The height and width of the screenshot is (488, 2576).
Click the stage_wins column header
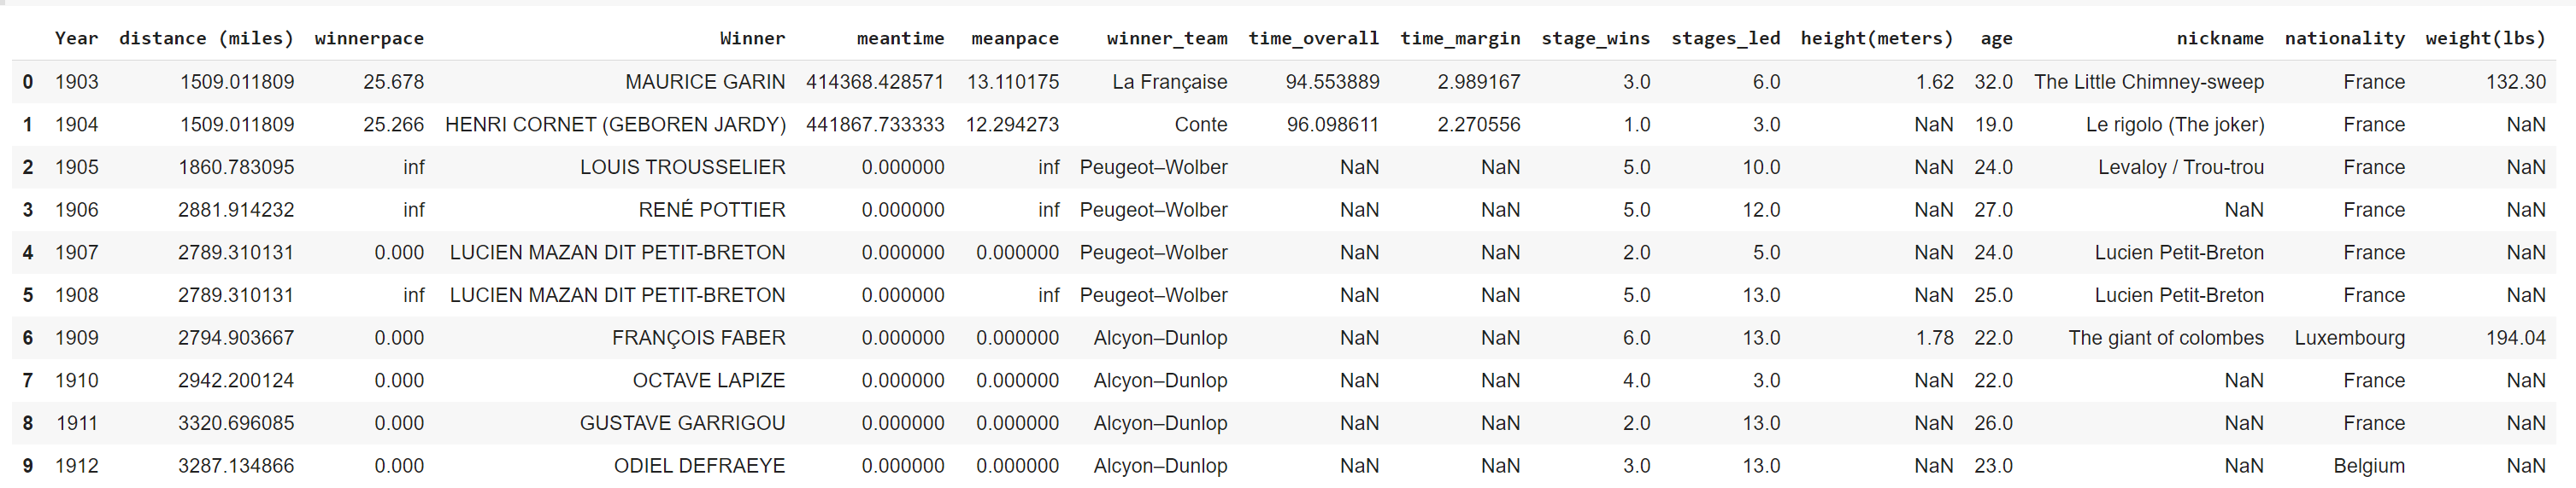pos(1595,38)
